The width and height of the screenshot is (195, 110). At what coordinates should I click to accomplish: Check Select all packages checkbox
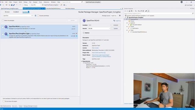click(x=3, y=20)
